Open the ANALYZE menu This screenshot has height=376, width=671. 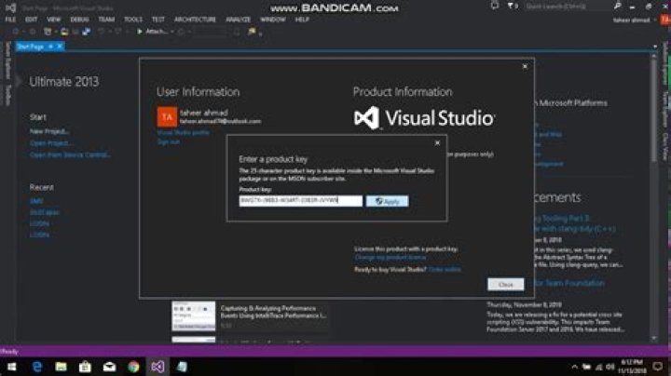click(x=239, y=20)
